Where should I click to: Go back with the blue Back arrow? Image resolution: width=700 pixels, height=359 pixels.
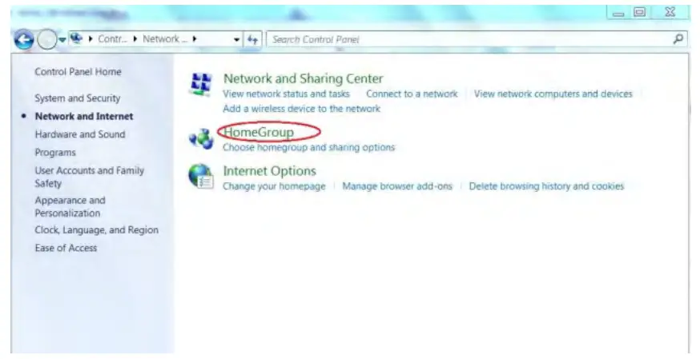24,40
